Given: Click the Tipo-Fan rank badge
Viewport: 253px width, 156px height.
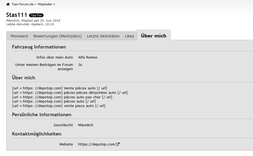Looking at the screenshot, I should [36, 15].
